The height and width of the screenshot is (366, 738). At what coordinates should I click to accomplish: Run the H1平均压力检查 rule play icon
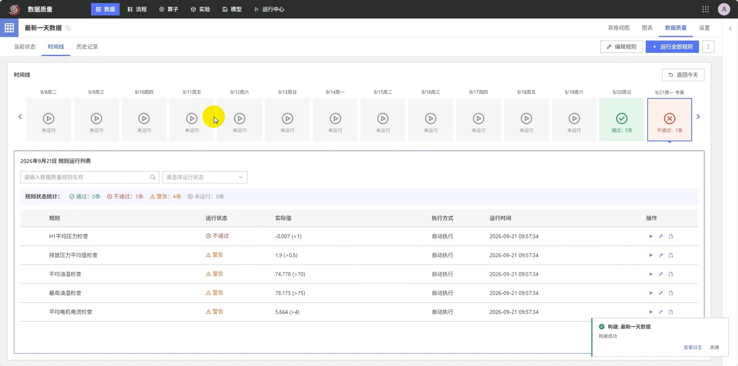[x=651, y=236]
